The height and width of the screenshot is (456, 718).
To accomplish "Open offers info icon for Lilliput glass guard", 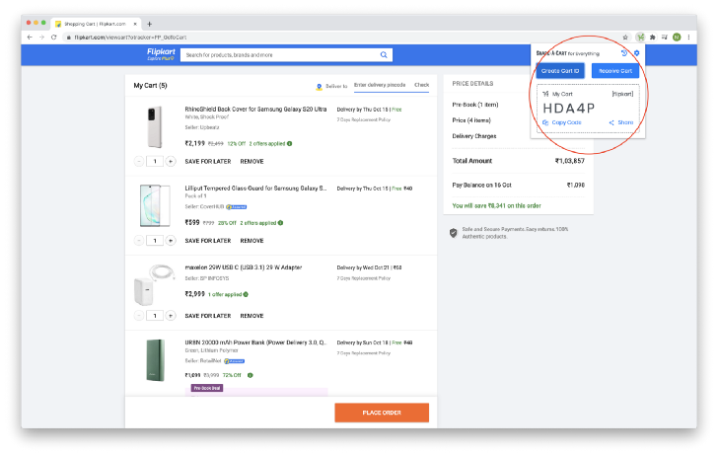I will (281, 223).
